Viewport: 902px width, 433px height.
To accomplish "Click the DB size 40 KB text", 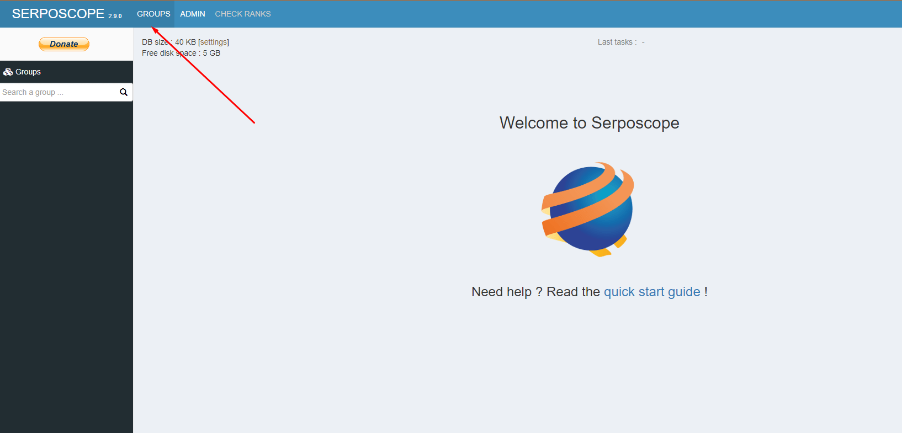I will [169, 42].
